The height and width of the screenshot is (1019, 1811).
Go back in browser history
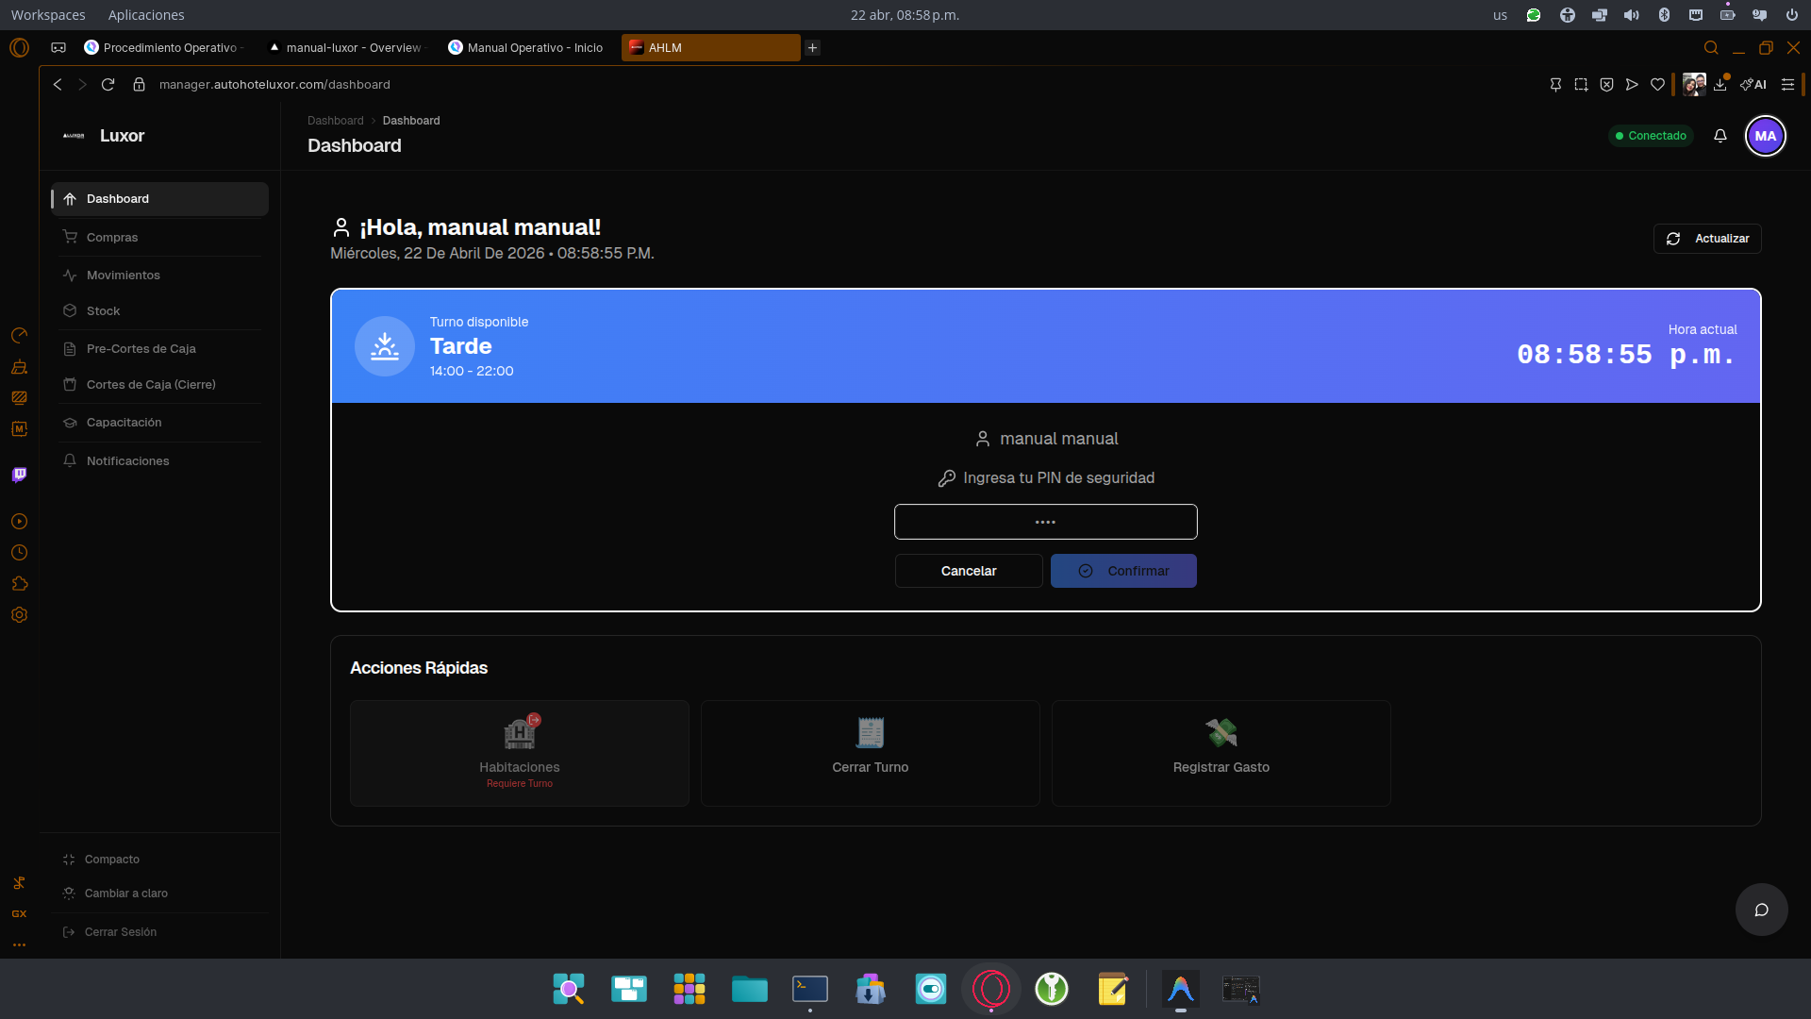[x=58, y=84]
